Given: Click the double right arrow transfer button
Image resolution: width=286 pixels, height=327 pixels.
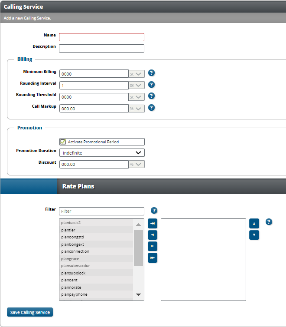Looking at the screenshot, I should [153, 258].
